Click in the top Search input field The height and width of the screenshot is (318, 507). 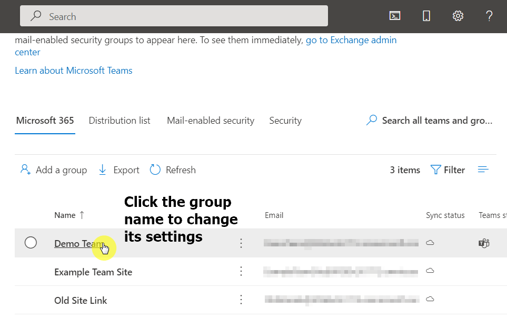174,16
